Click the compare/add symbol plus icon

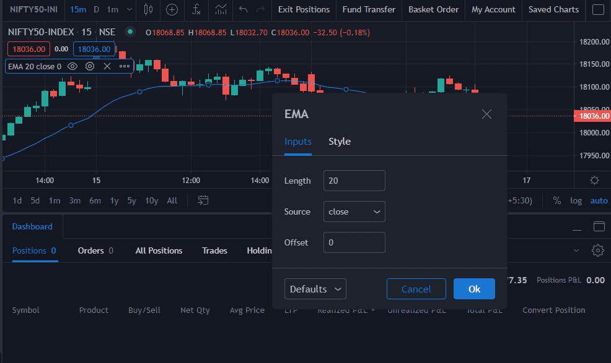[172, 9]
